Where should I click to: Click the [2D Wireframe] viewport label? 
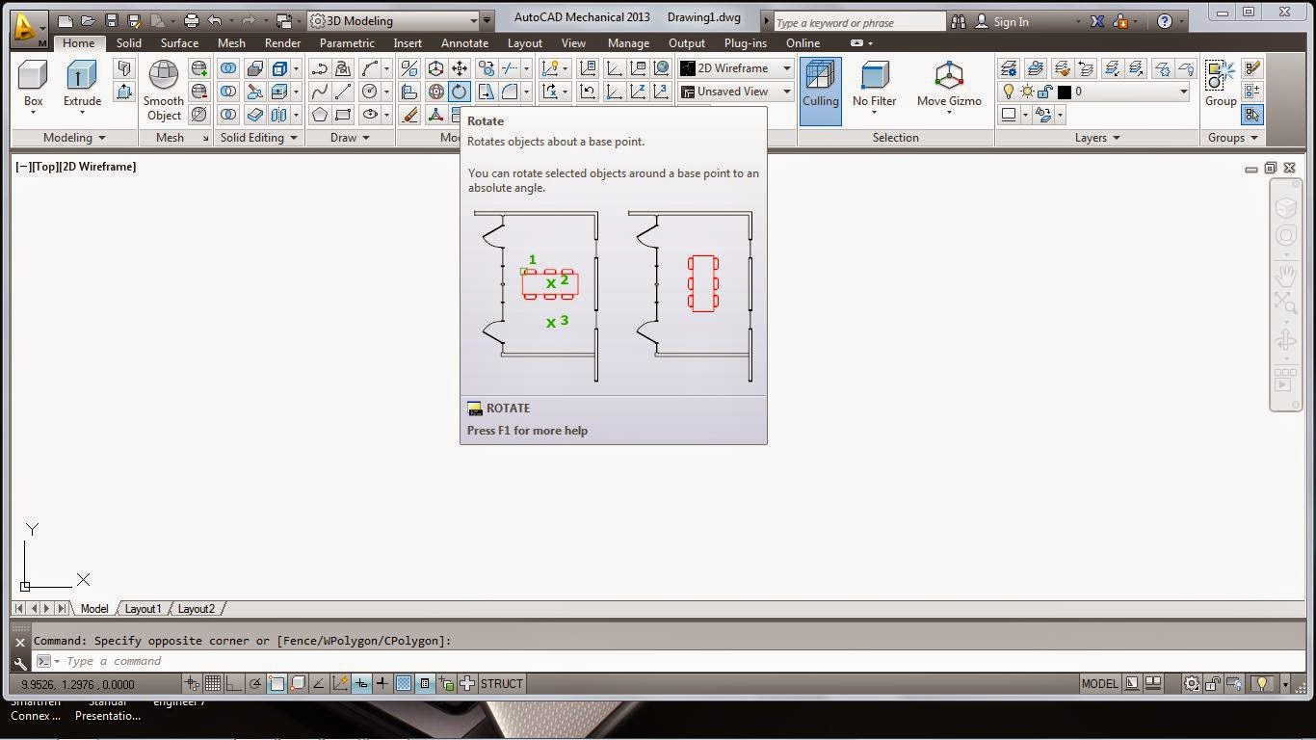pyautogui.click(x=96, y=167)
